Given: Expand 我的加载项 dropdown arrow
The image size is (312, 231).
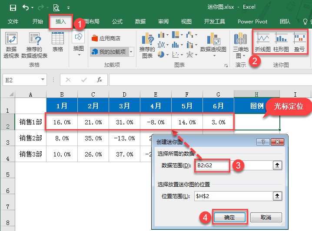Looking at the screenshot, I should 131,52.
